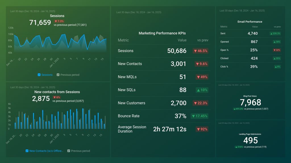Click the date range label above Email Performance
291x163 pixels.
pyautogui.click(x=242, y=11)
